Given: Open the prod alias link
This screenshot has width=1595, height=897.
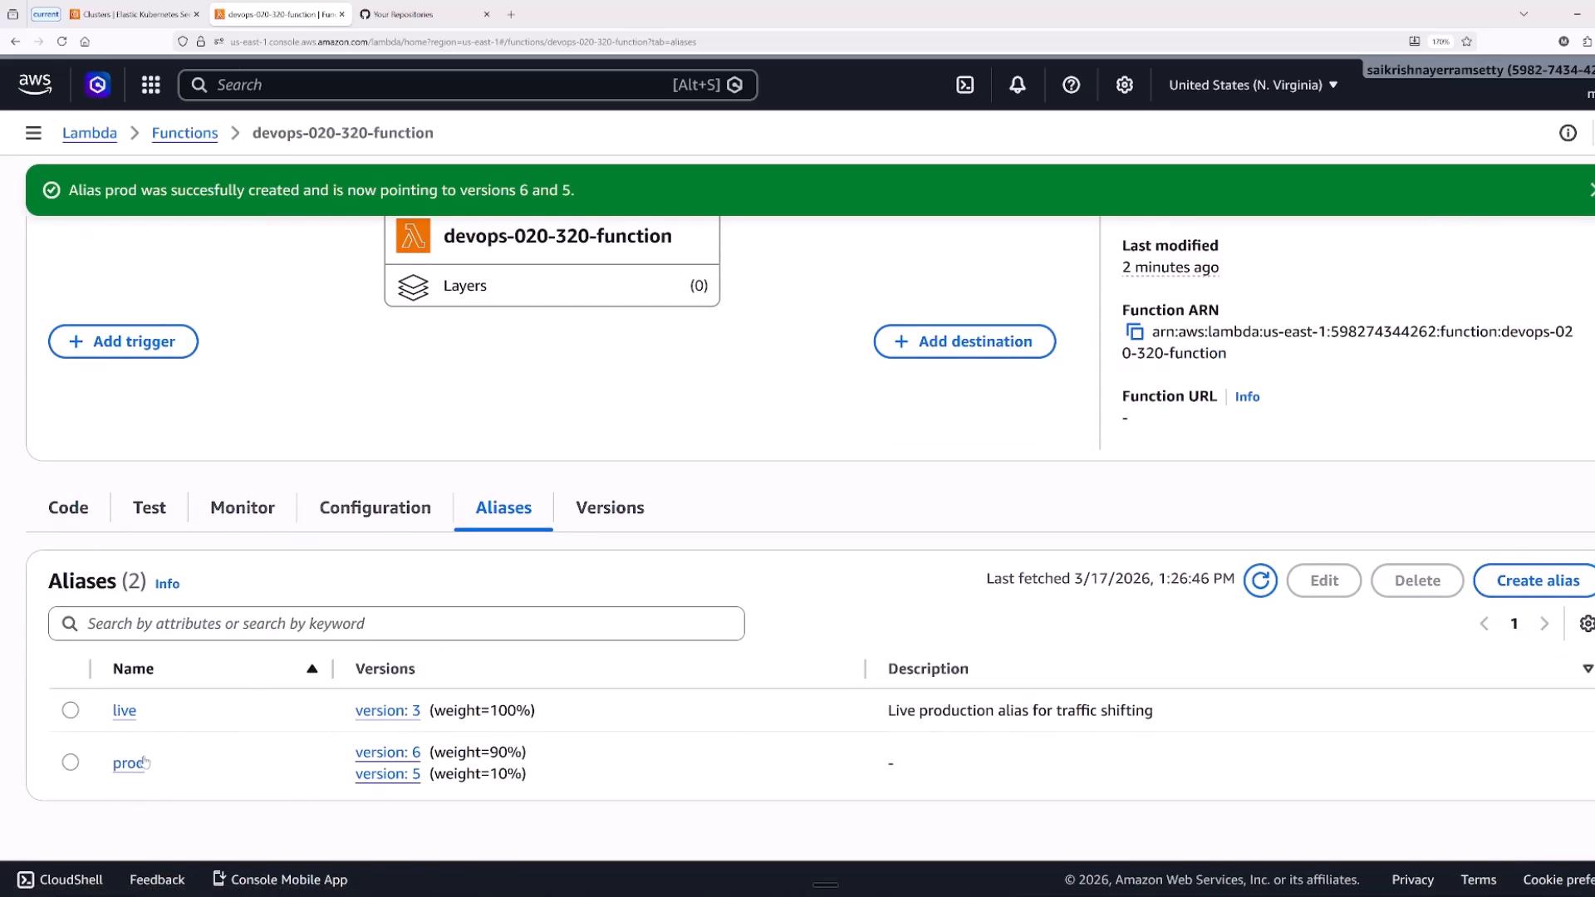Looking at the screenshot, I should point(129,763).
